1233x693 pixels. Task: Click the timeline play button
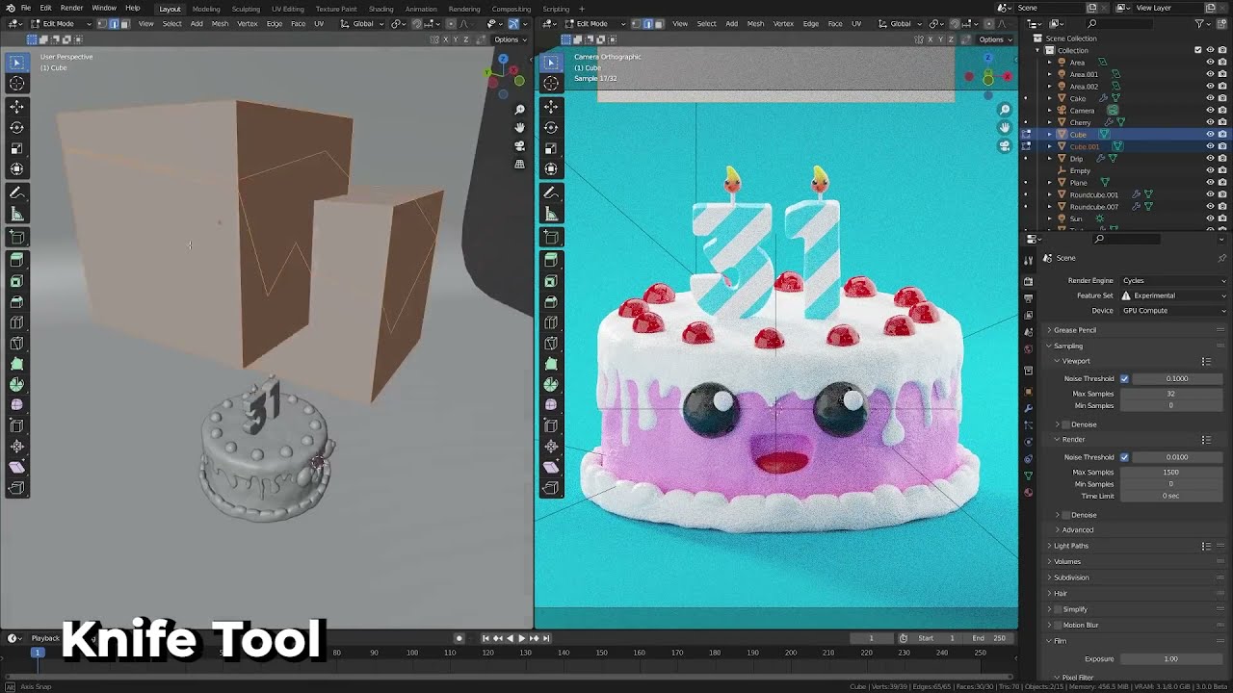tap(521, 638)
